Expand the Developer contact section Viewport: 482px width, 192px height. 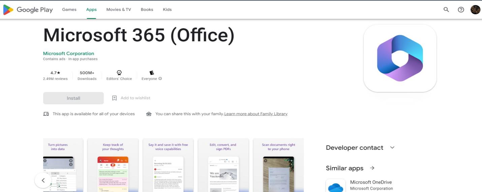pyautogui.click(x=392, y=147)
